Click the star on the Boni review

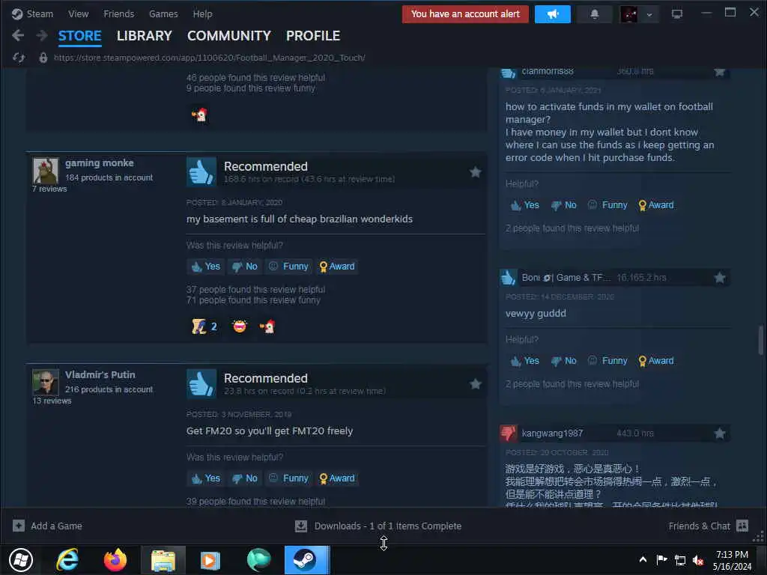720,278
